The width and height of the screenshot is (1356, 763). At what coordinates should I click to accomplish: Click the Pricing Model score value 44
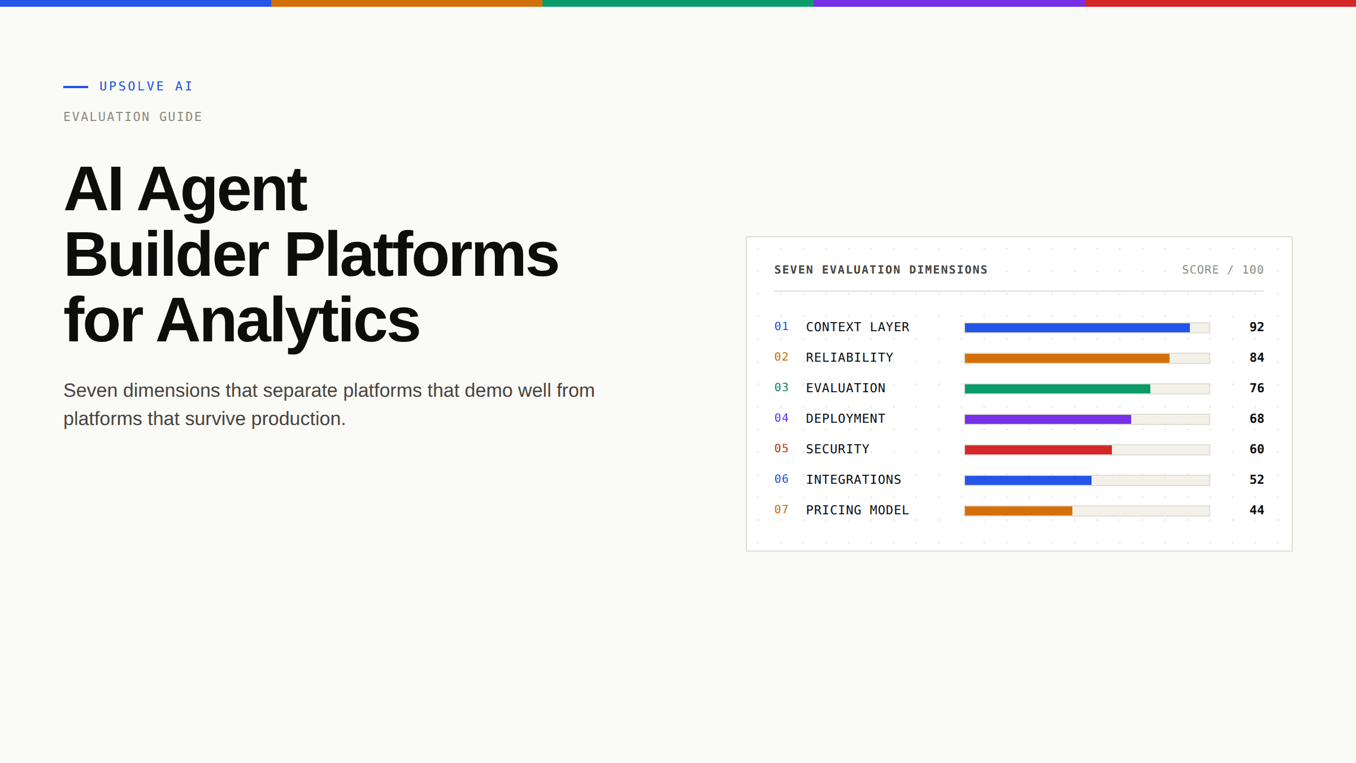(1257, 510)
